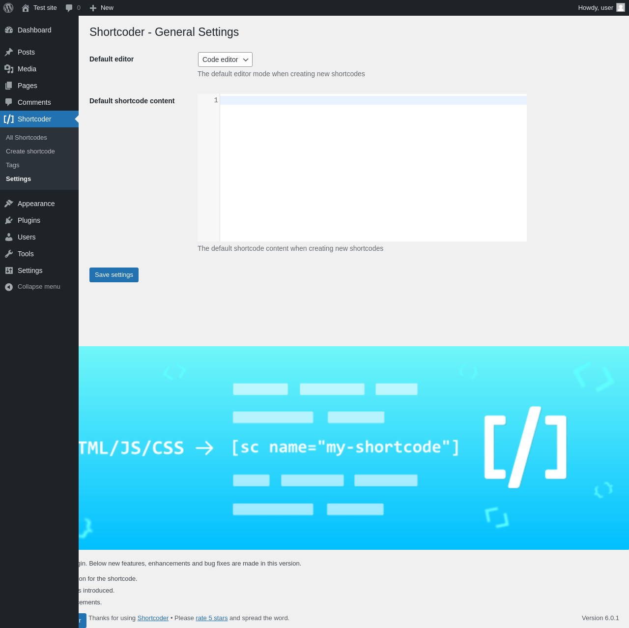This screenshot has height=628, width=629.
Task: Go to Plugins menu
Action: pos(39,220)
